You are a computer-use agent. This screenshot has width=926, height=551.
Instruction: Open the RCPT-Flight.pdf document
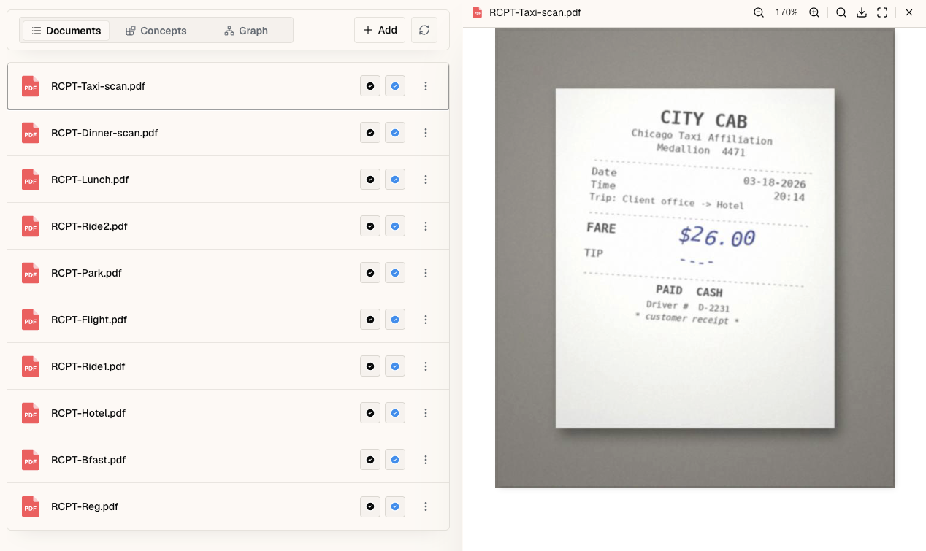[228, 320]
